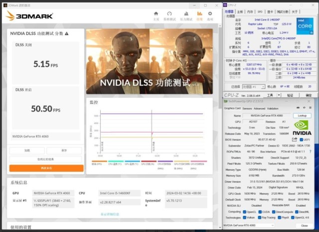Click the 5.15 FPS DLSS off score

[45, 64]
